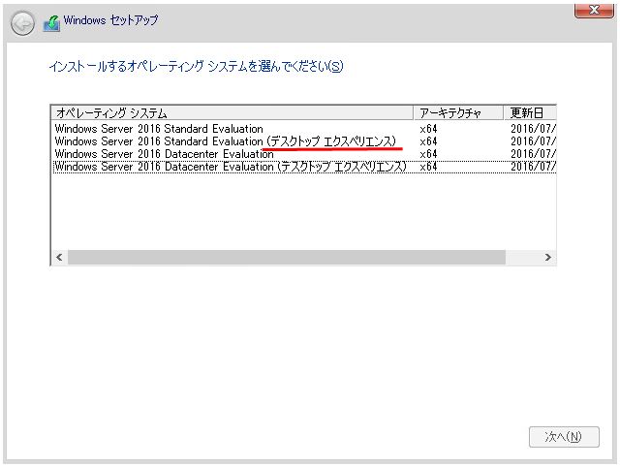Click the back arrow button
The width and height of the screenshot is (620, 467).
[x=22, y=23]
